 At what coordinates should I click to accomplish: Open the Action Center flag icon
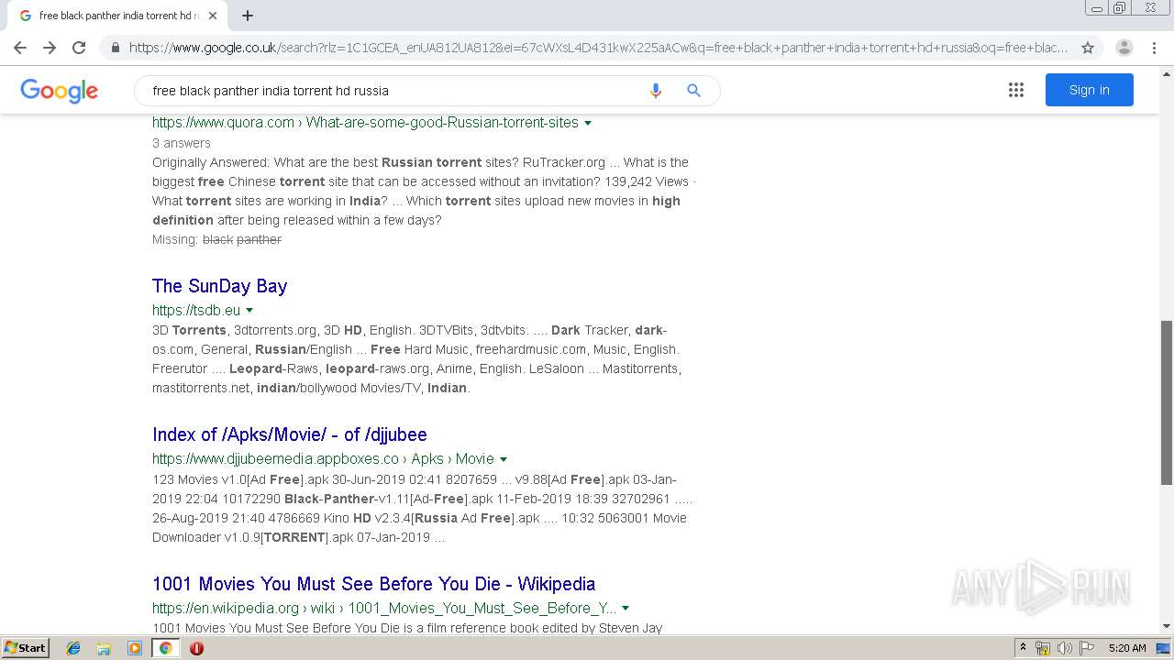[x=1085, y=648]
